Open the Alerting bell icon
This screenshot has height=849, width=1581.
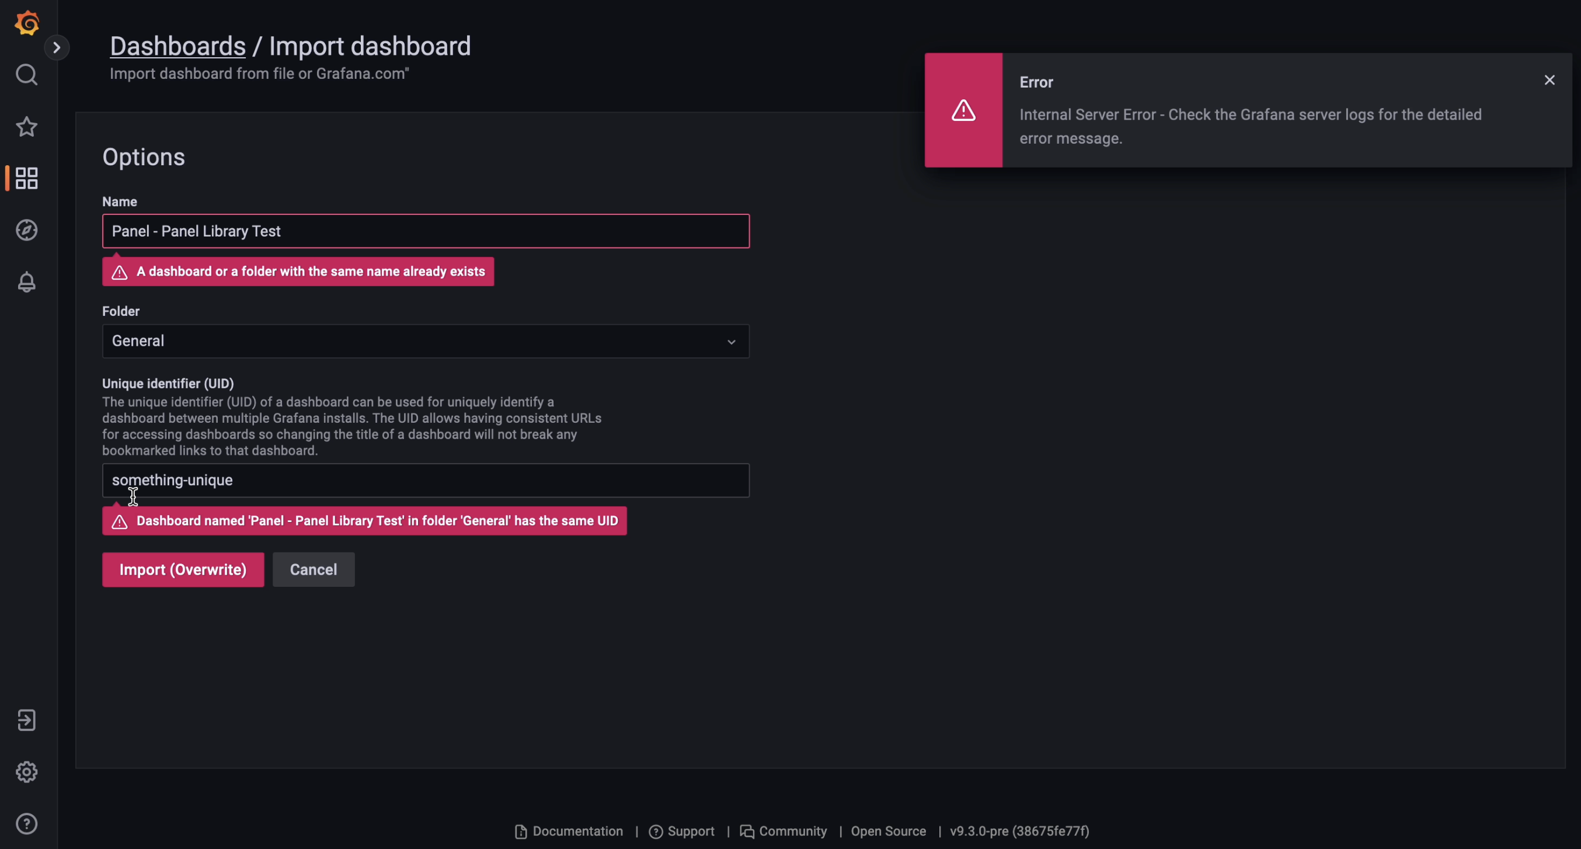pos(27,282)
